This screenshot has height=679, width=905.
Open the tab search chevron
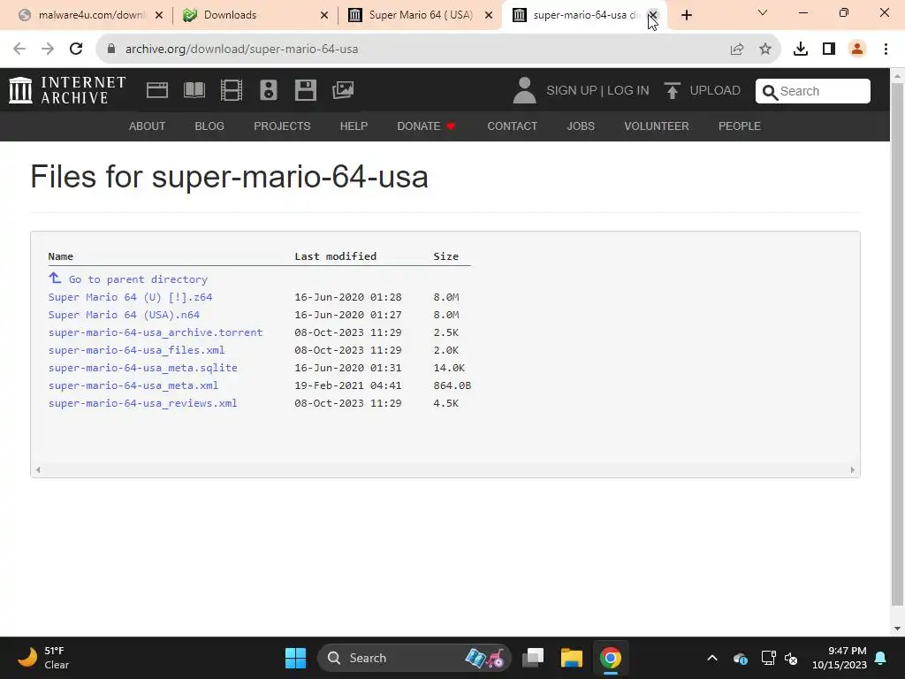[763, 12]
